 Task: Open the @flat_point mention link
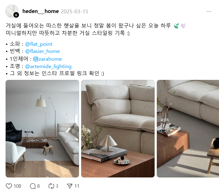tap(39, 44)
